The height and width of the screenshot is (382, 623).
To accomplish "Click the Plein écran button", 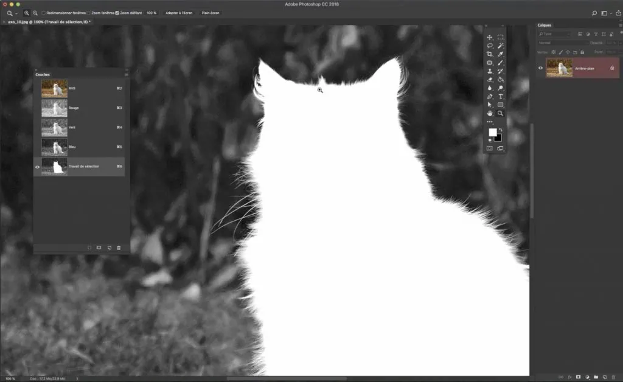I will tap(211, 13).
